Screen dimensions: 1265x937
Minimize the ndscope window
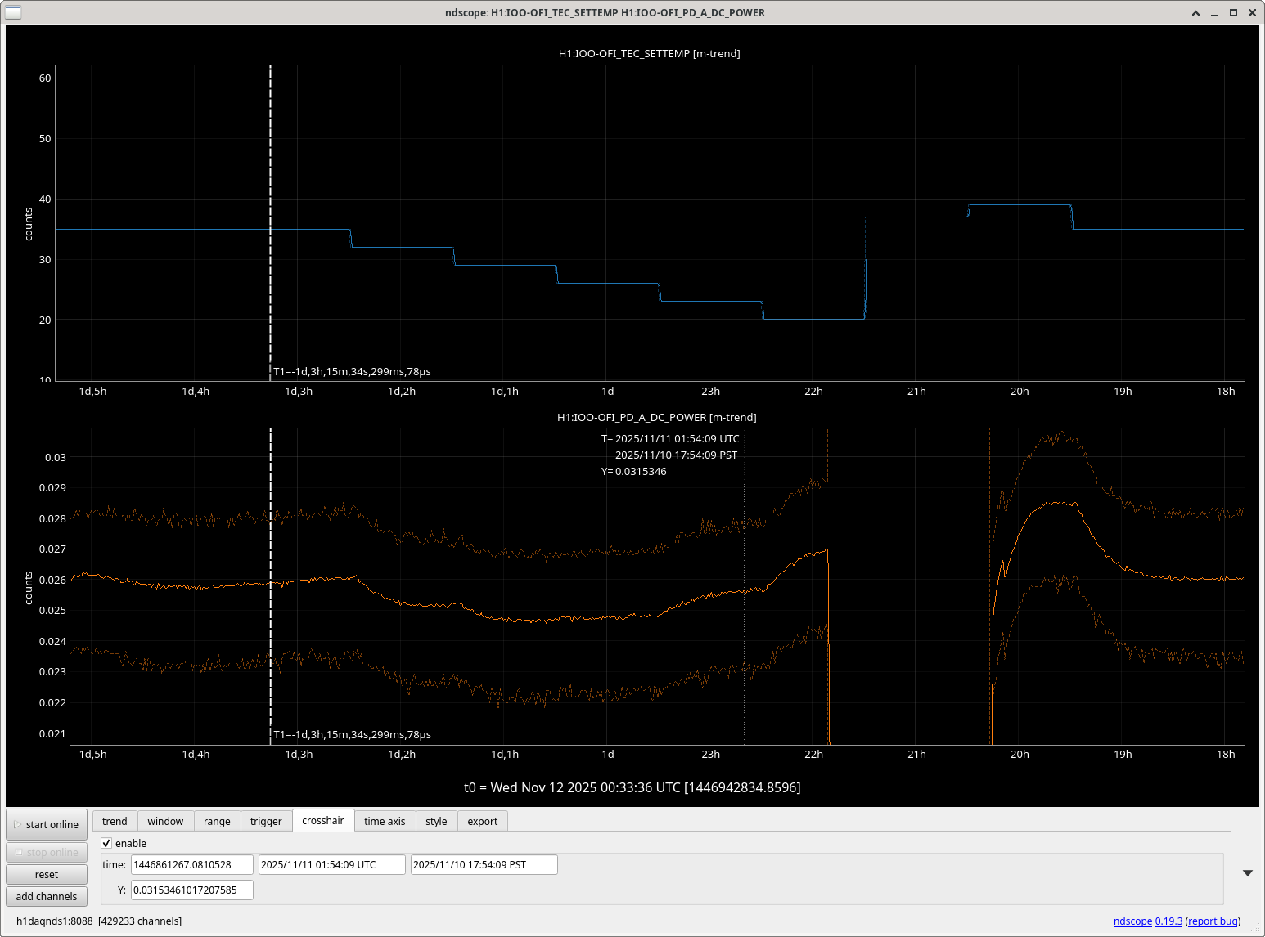(1214, 12)
